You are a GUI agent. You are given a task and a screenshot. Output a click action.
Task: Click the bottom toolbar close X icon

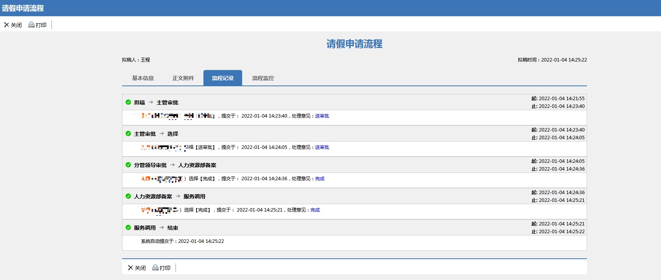click(131, 268)
